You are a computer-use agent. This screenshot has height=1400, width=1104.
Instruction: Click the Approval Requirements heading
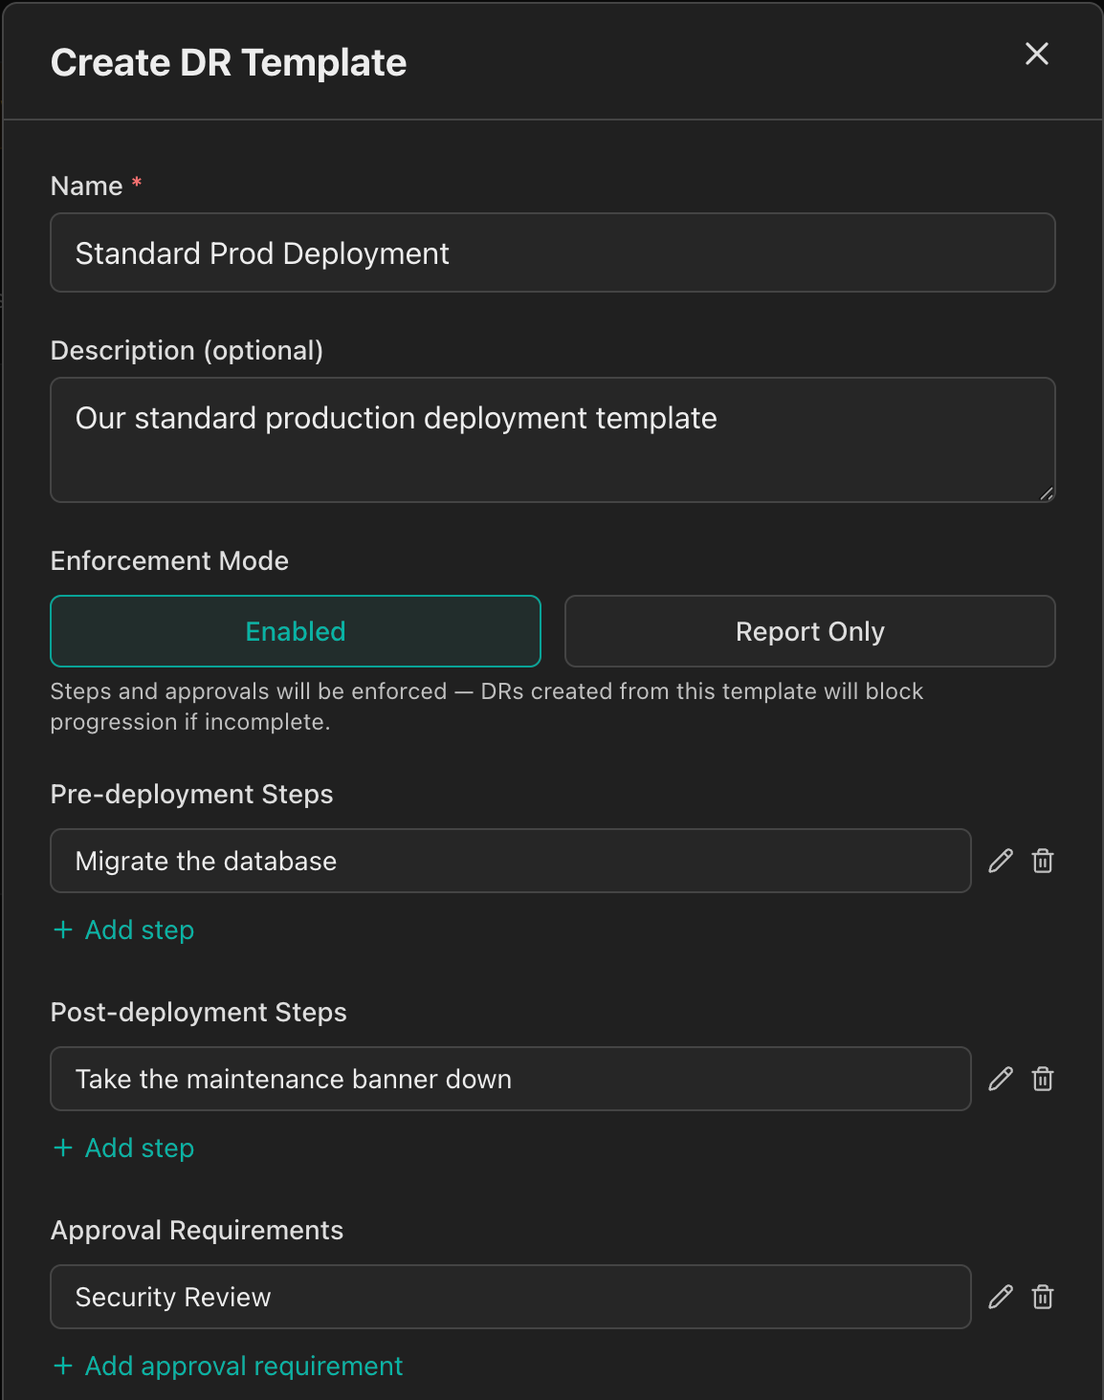pos(197,1230)
